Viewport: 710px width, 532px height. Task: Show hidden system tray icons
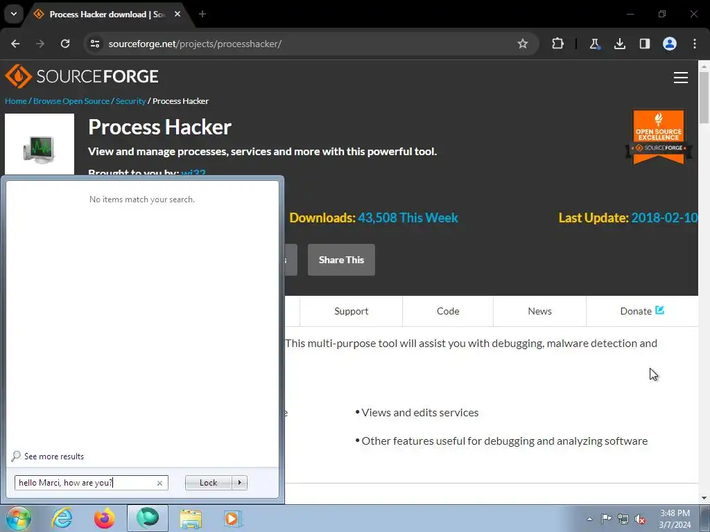[589, 519]
